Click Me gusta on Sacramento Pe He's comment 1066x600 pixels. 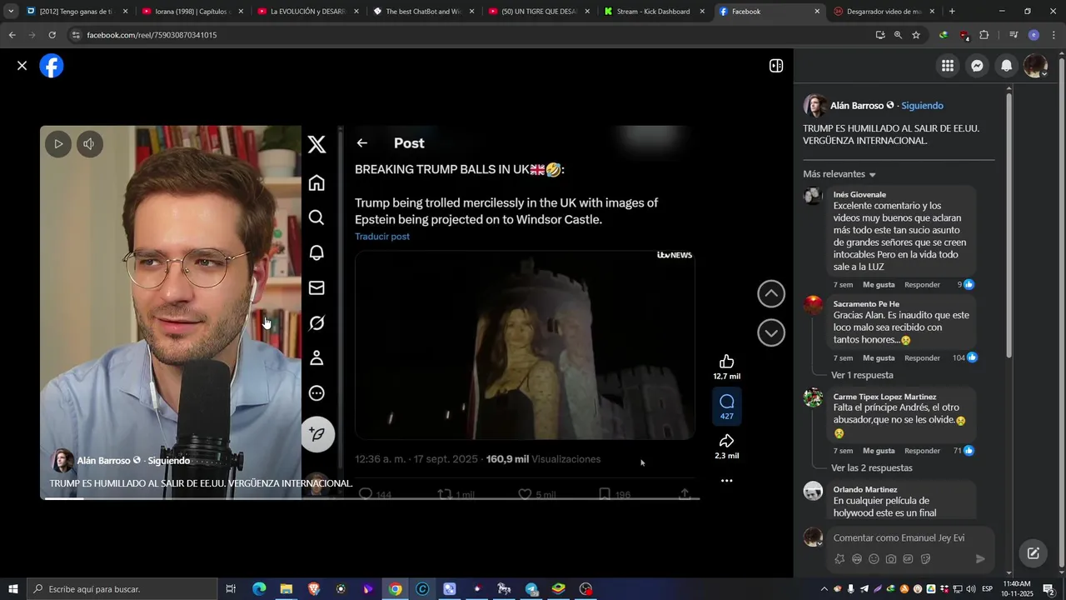point(879,358)
